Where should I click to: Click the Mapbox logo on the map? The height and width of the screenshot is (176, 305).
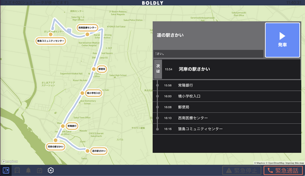coord(10,161)
